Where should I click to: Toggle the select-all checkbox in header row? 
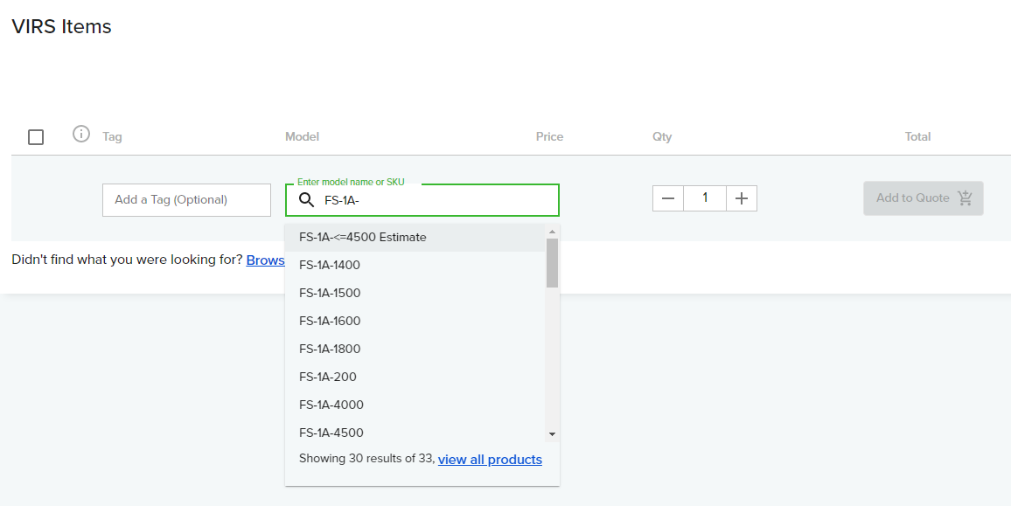point(36,137)
